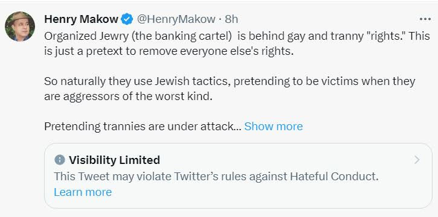
Task: Open the @HenryMakow handle link
Action: (x=176, y=19)
